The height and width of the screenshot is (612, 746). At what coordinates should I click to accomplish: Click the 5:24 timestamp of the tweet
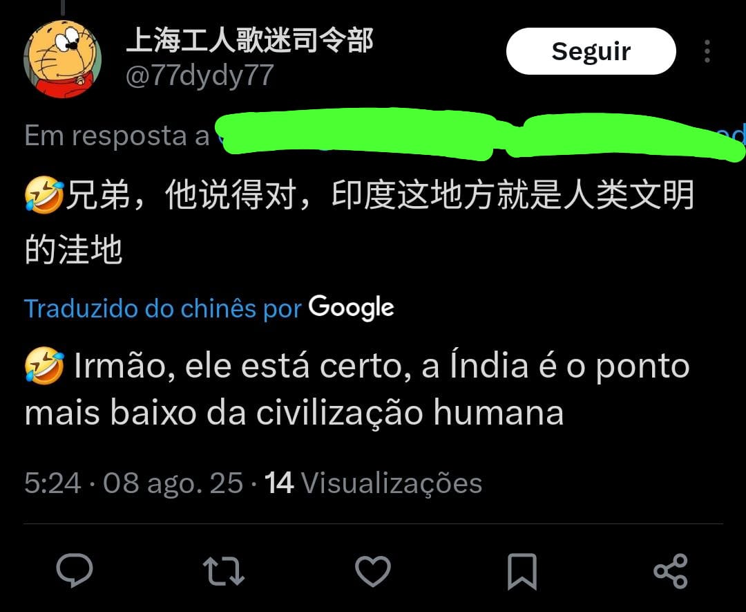click(x=52, y=483)
